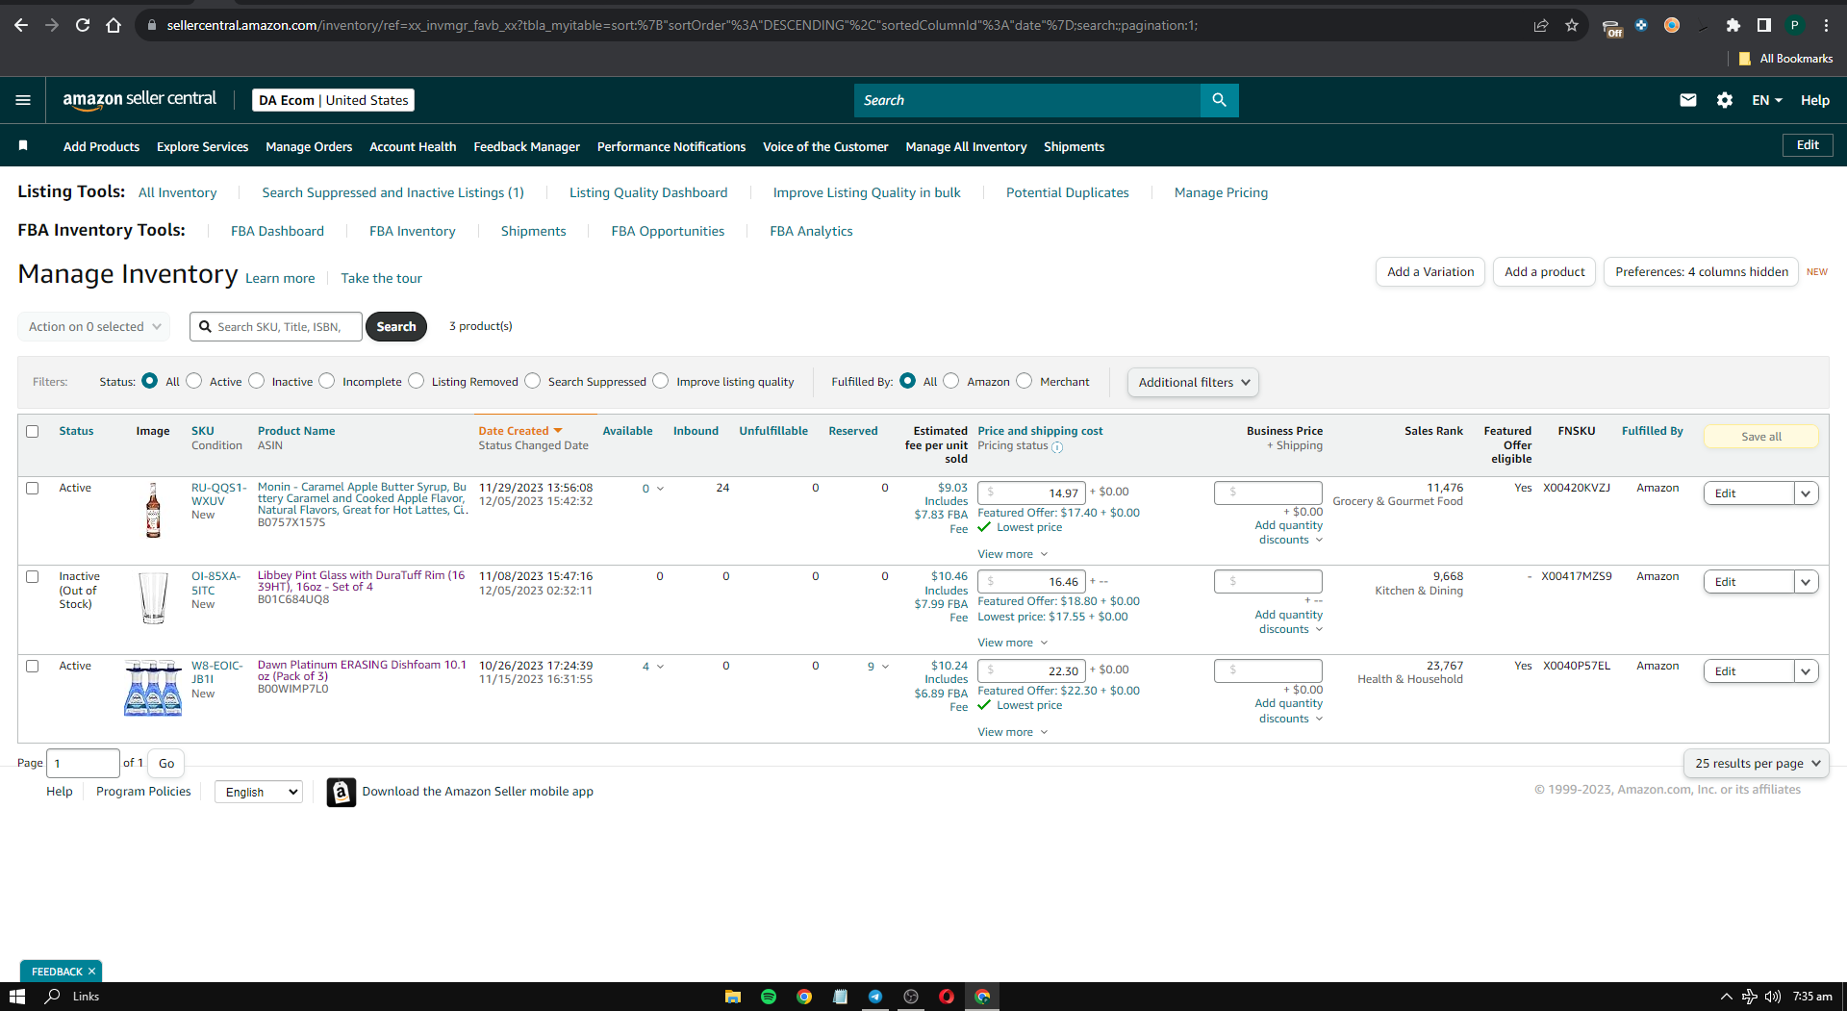Screen dimensions: 1847x1011
Task: Expand Additional filters dropdown
Action: 1193,382
